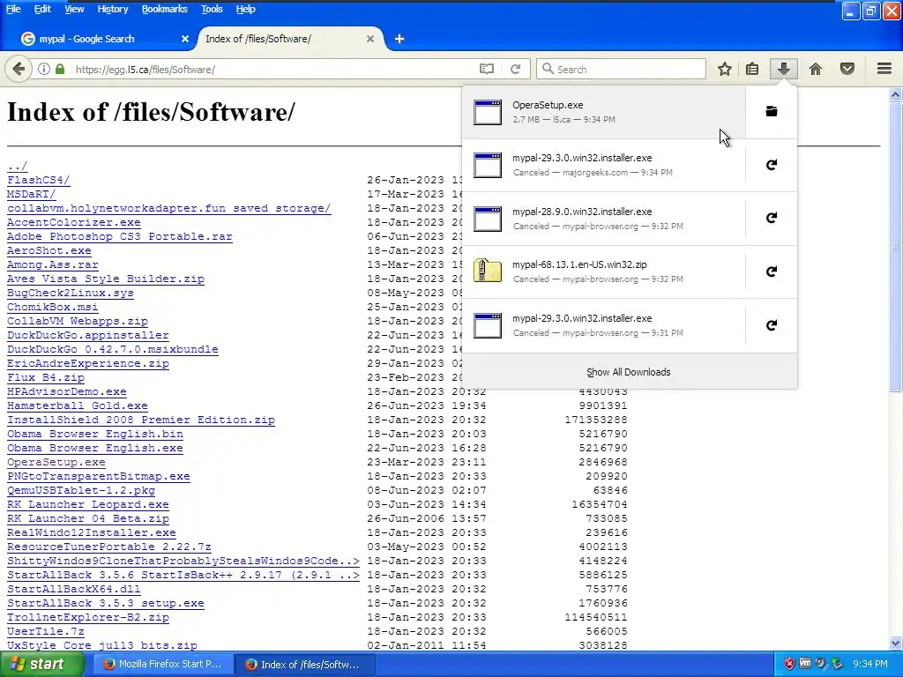Close the mypal Google Search tab
The image size is (903, 677).
(185, 39)
